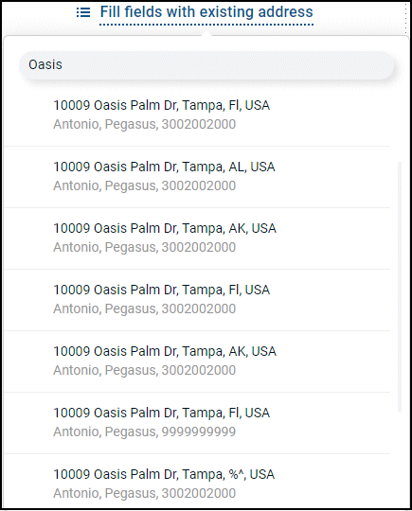Click the contact line under the AL address
This screenshot has height=511, width=412.
coord(145,185)
